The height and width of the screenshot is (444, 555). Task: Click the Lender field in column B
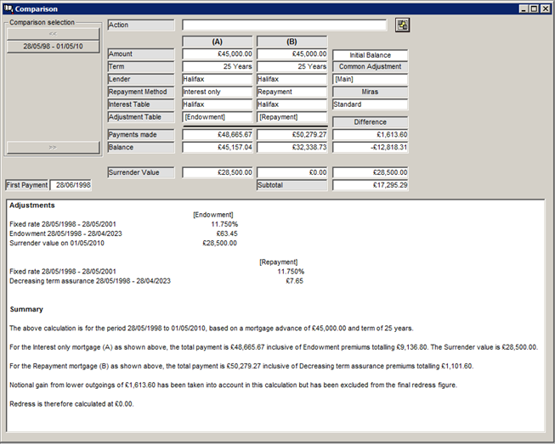[x=292, y=79]
